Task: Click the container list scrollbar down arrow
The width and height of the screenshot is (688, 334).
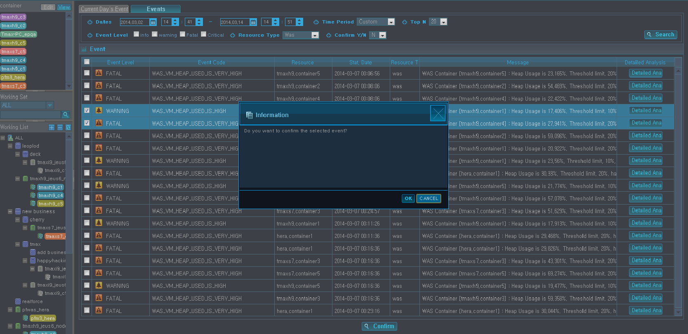Action: pyautogui.click(x=69, y=86)
